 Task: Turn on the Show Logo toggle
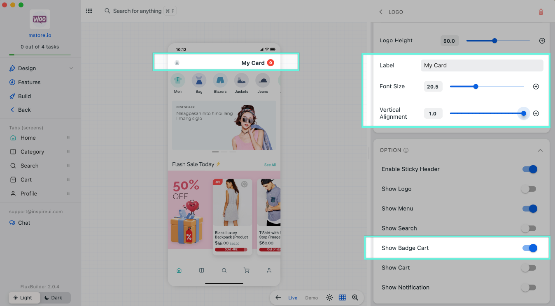tap(529, 189)
